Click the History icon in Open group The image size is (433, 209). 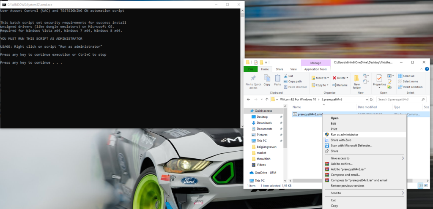pos(389,87)
